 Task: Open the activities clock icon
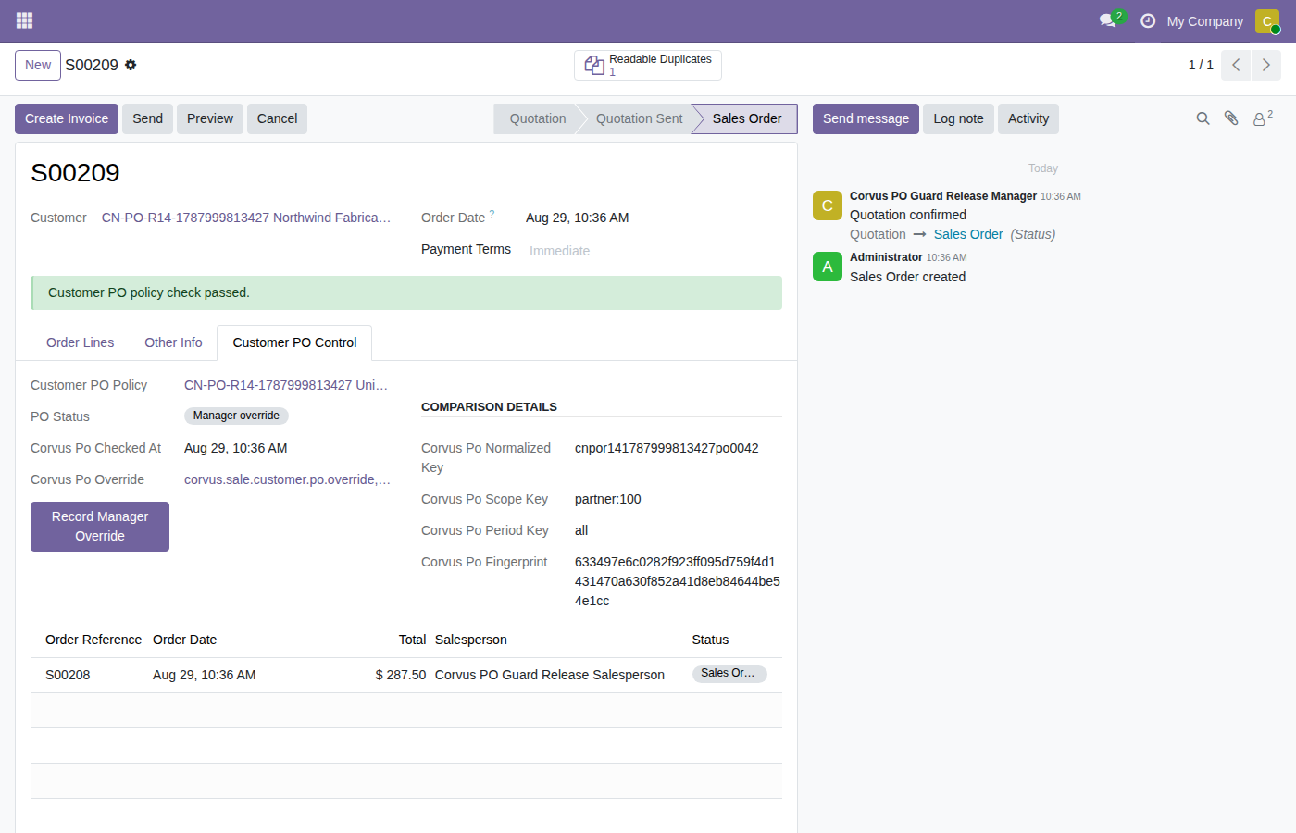pos(1148,20)
